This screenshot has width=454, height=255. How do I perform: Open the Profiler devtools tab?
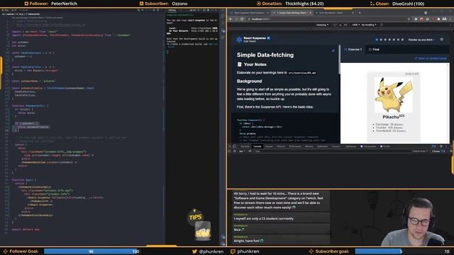point(385,147)
